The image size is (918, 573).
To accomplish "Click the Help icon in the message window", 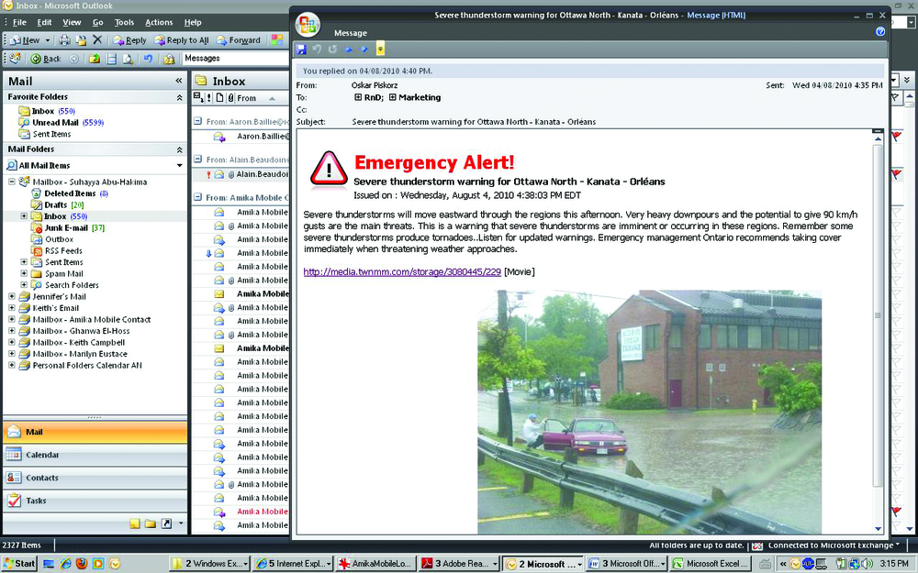I will click(x=880, y=31).
